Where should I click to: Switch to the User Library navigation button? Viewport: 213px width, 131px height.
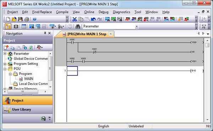[x=28, y=109]
